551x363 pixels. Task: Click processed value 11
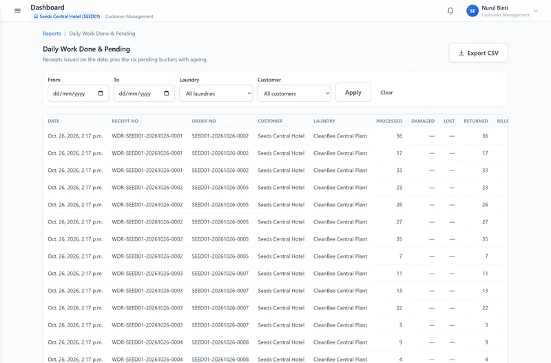tap(399, 273)
